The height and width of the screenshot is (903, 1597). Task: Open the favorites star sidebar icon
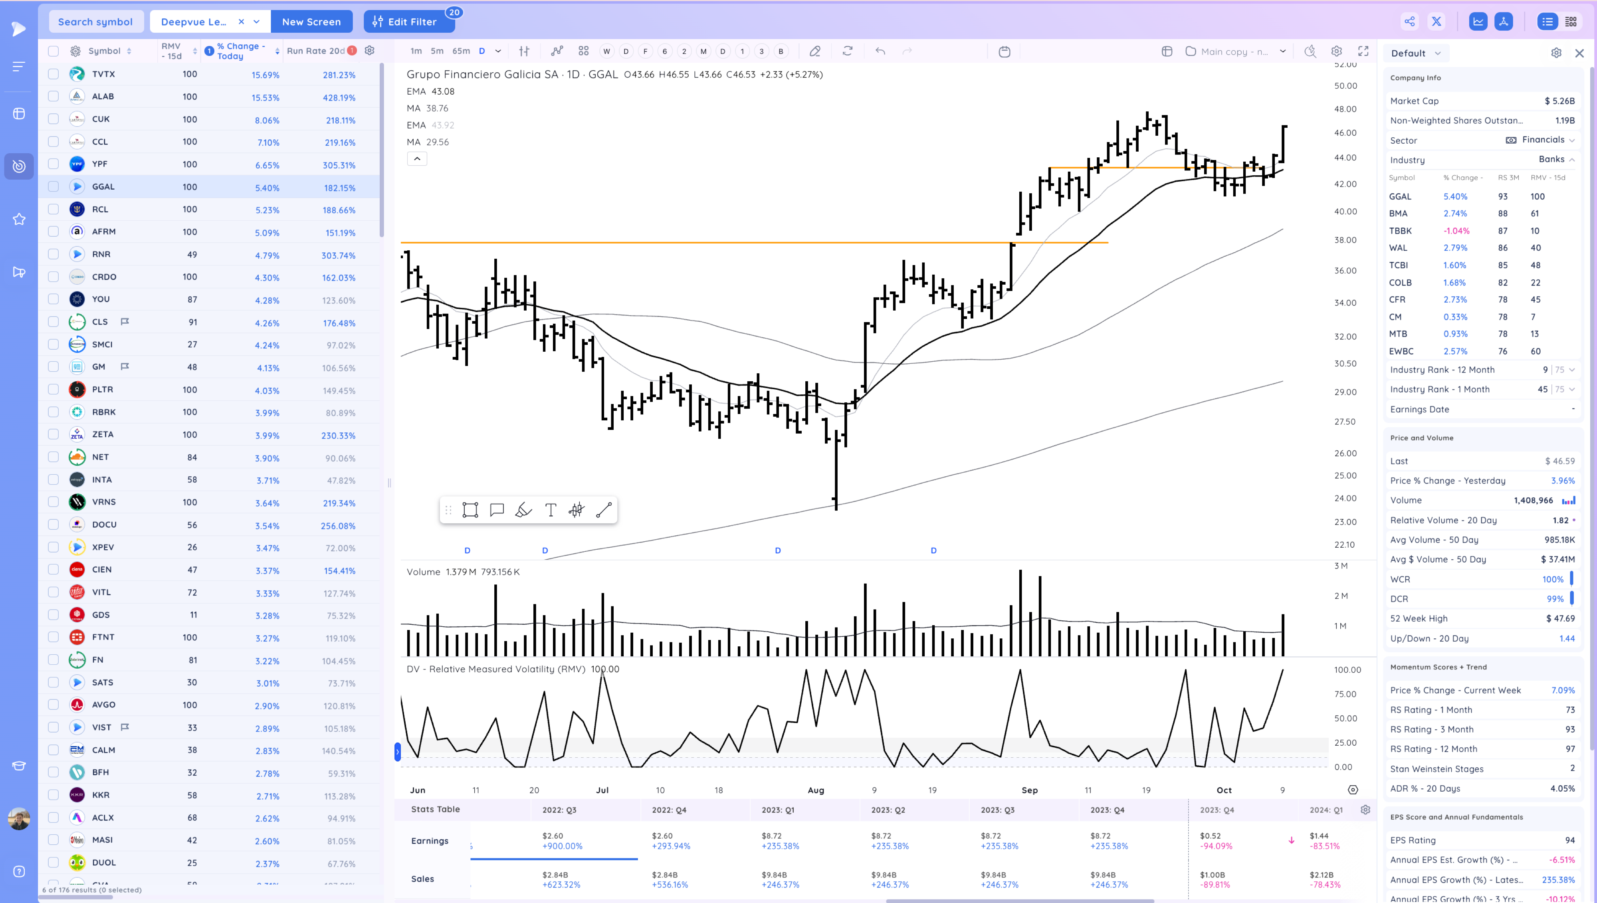tap(19, 219)
